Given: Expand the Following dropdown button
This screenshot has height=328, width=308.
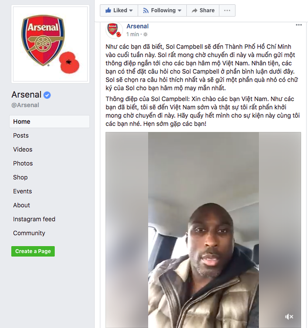Looking at the screenshot, I should [162, 10].
